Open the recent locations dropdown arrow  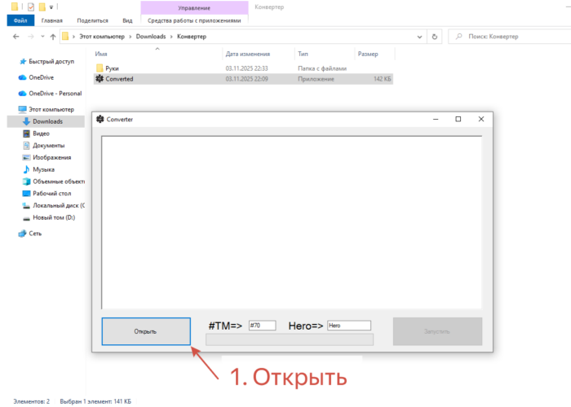click(x=42, y=37)
